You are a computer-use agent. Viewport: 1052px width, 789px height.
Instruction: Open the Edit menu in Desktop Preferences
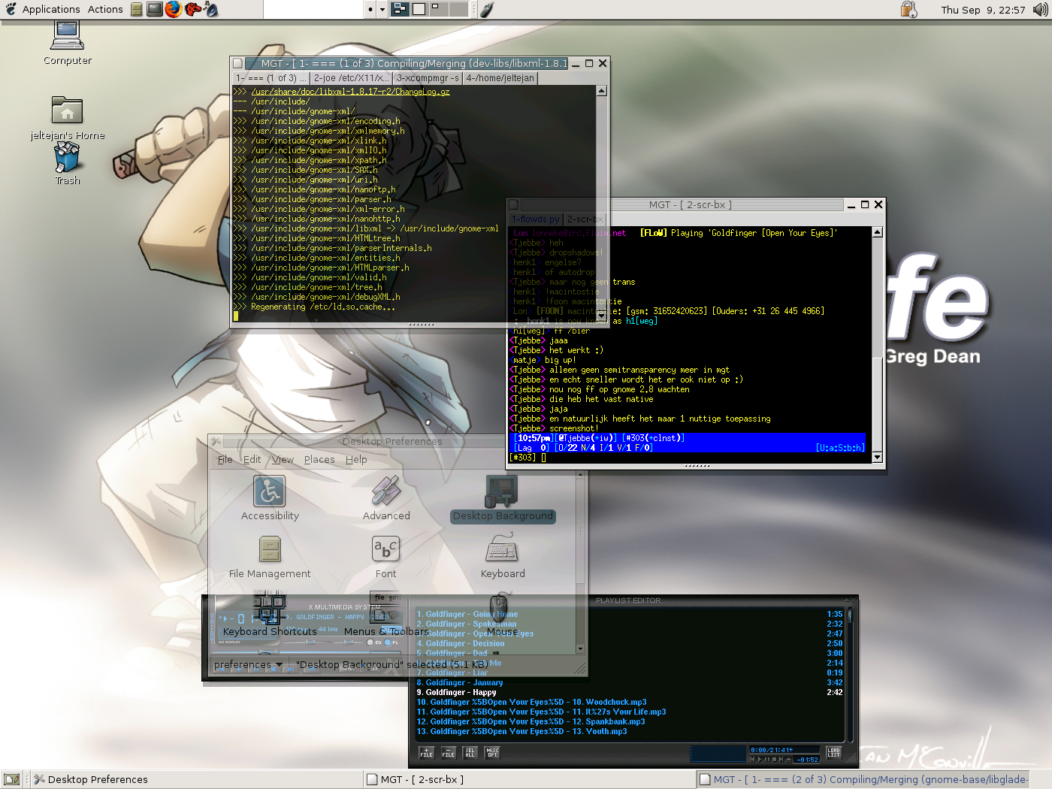click(252, 459)
